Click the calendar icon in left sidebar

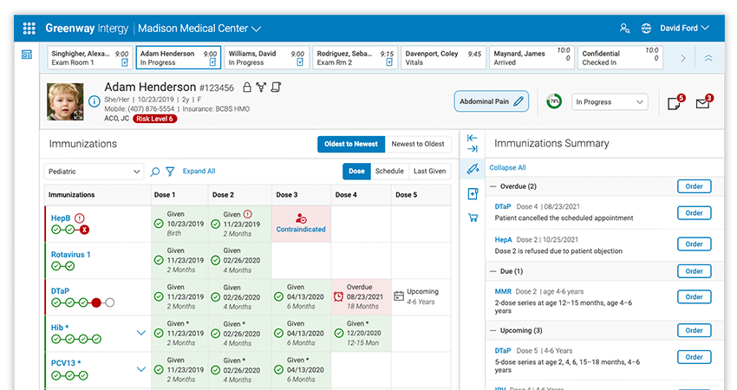[26, 55]
